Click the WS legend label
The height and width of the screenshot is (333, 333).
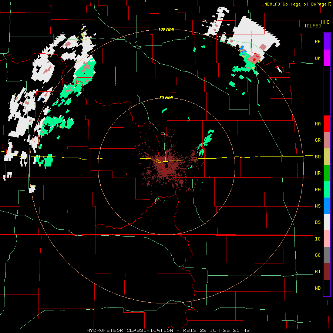(318, 206)
